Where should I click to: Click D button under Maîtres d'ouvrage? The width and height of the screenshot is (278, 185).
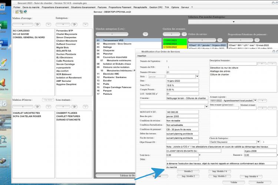coord(37,24)
